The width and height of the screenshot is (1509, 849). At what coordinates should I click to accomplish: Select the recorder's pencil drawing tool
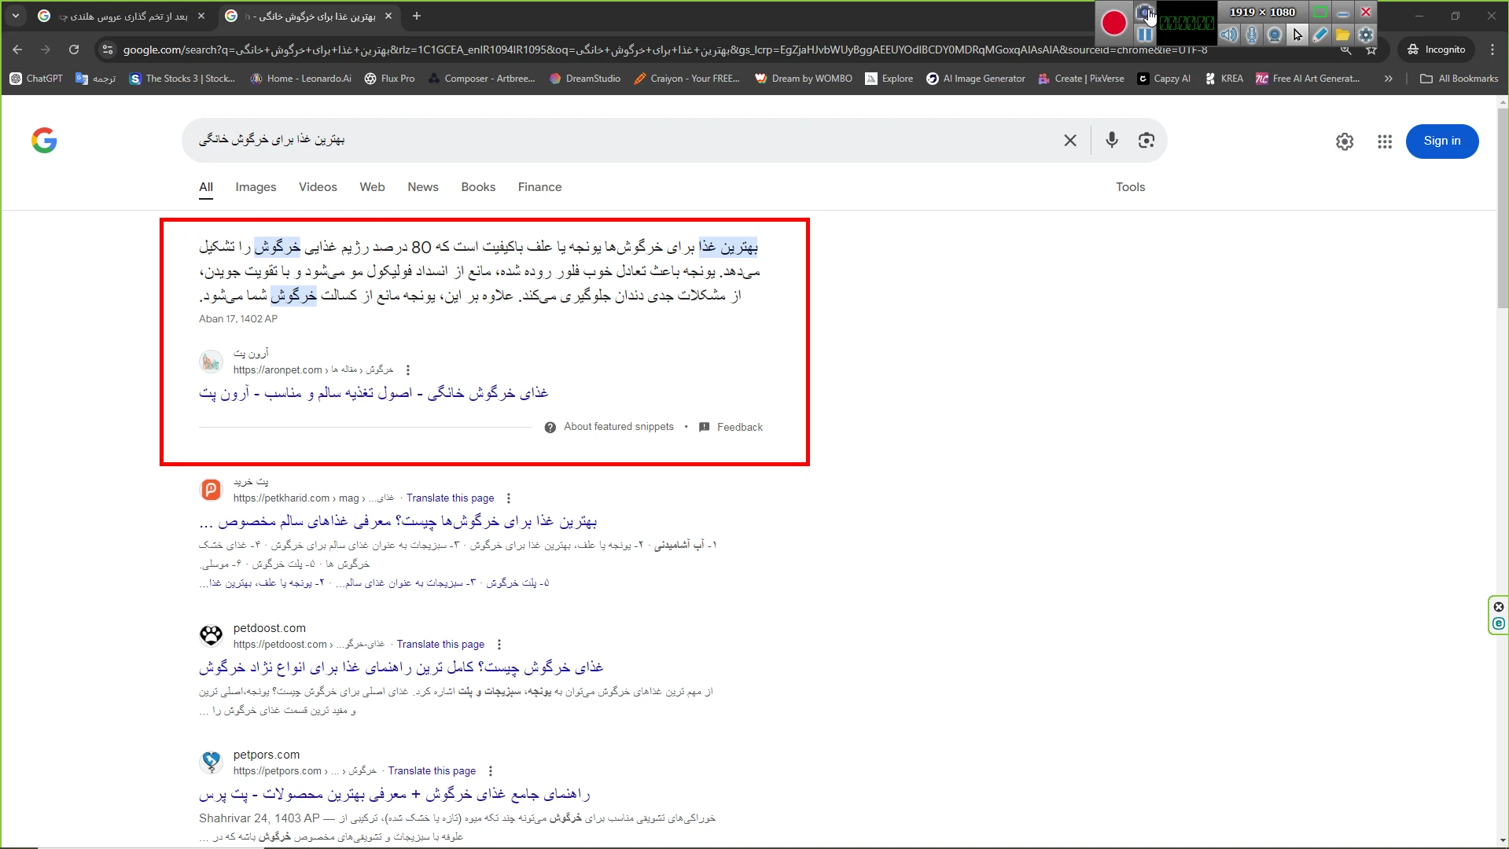point(1320,35)
